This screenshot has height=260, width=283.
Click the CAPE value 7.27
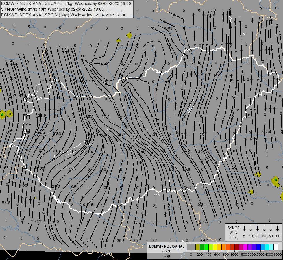(154, 223)
